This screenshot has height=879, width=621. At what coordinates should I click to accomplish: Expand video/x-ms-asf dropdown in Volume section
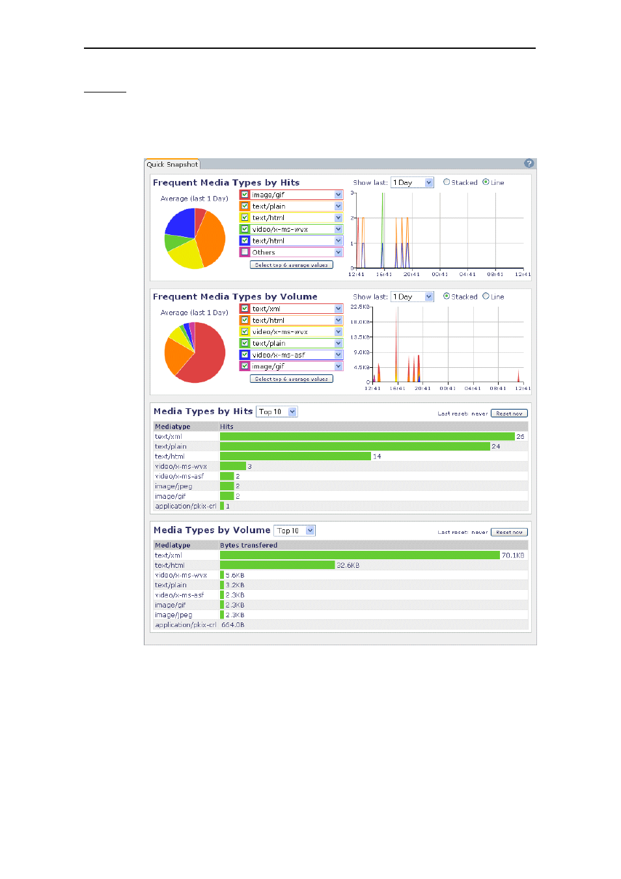coord(338,355)
